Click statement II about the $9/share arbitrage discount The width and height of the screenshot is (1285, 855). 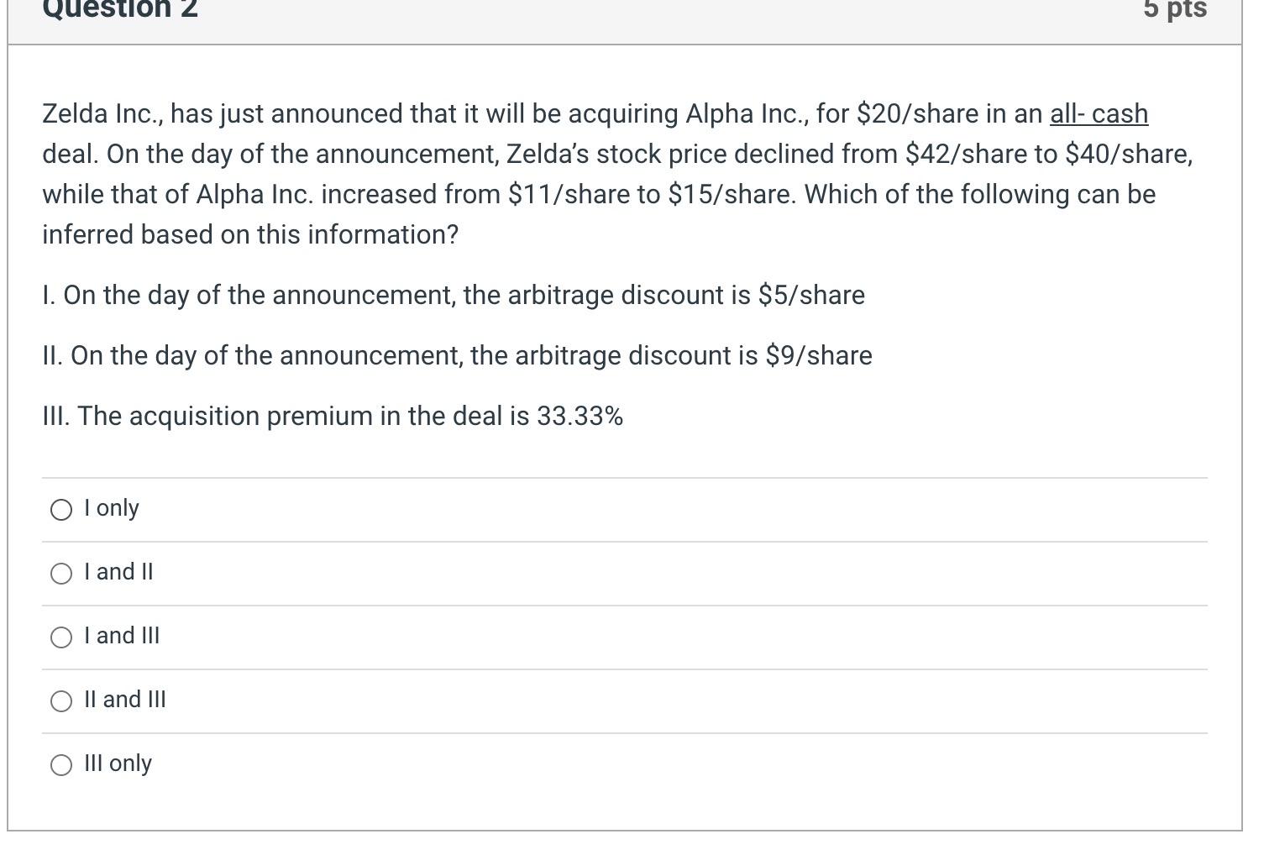[458, 355]
